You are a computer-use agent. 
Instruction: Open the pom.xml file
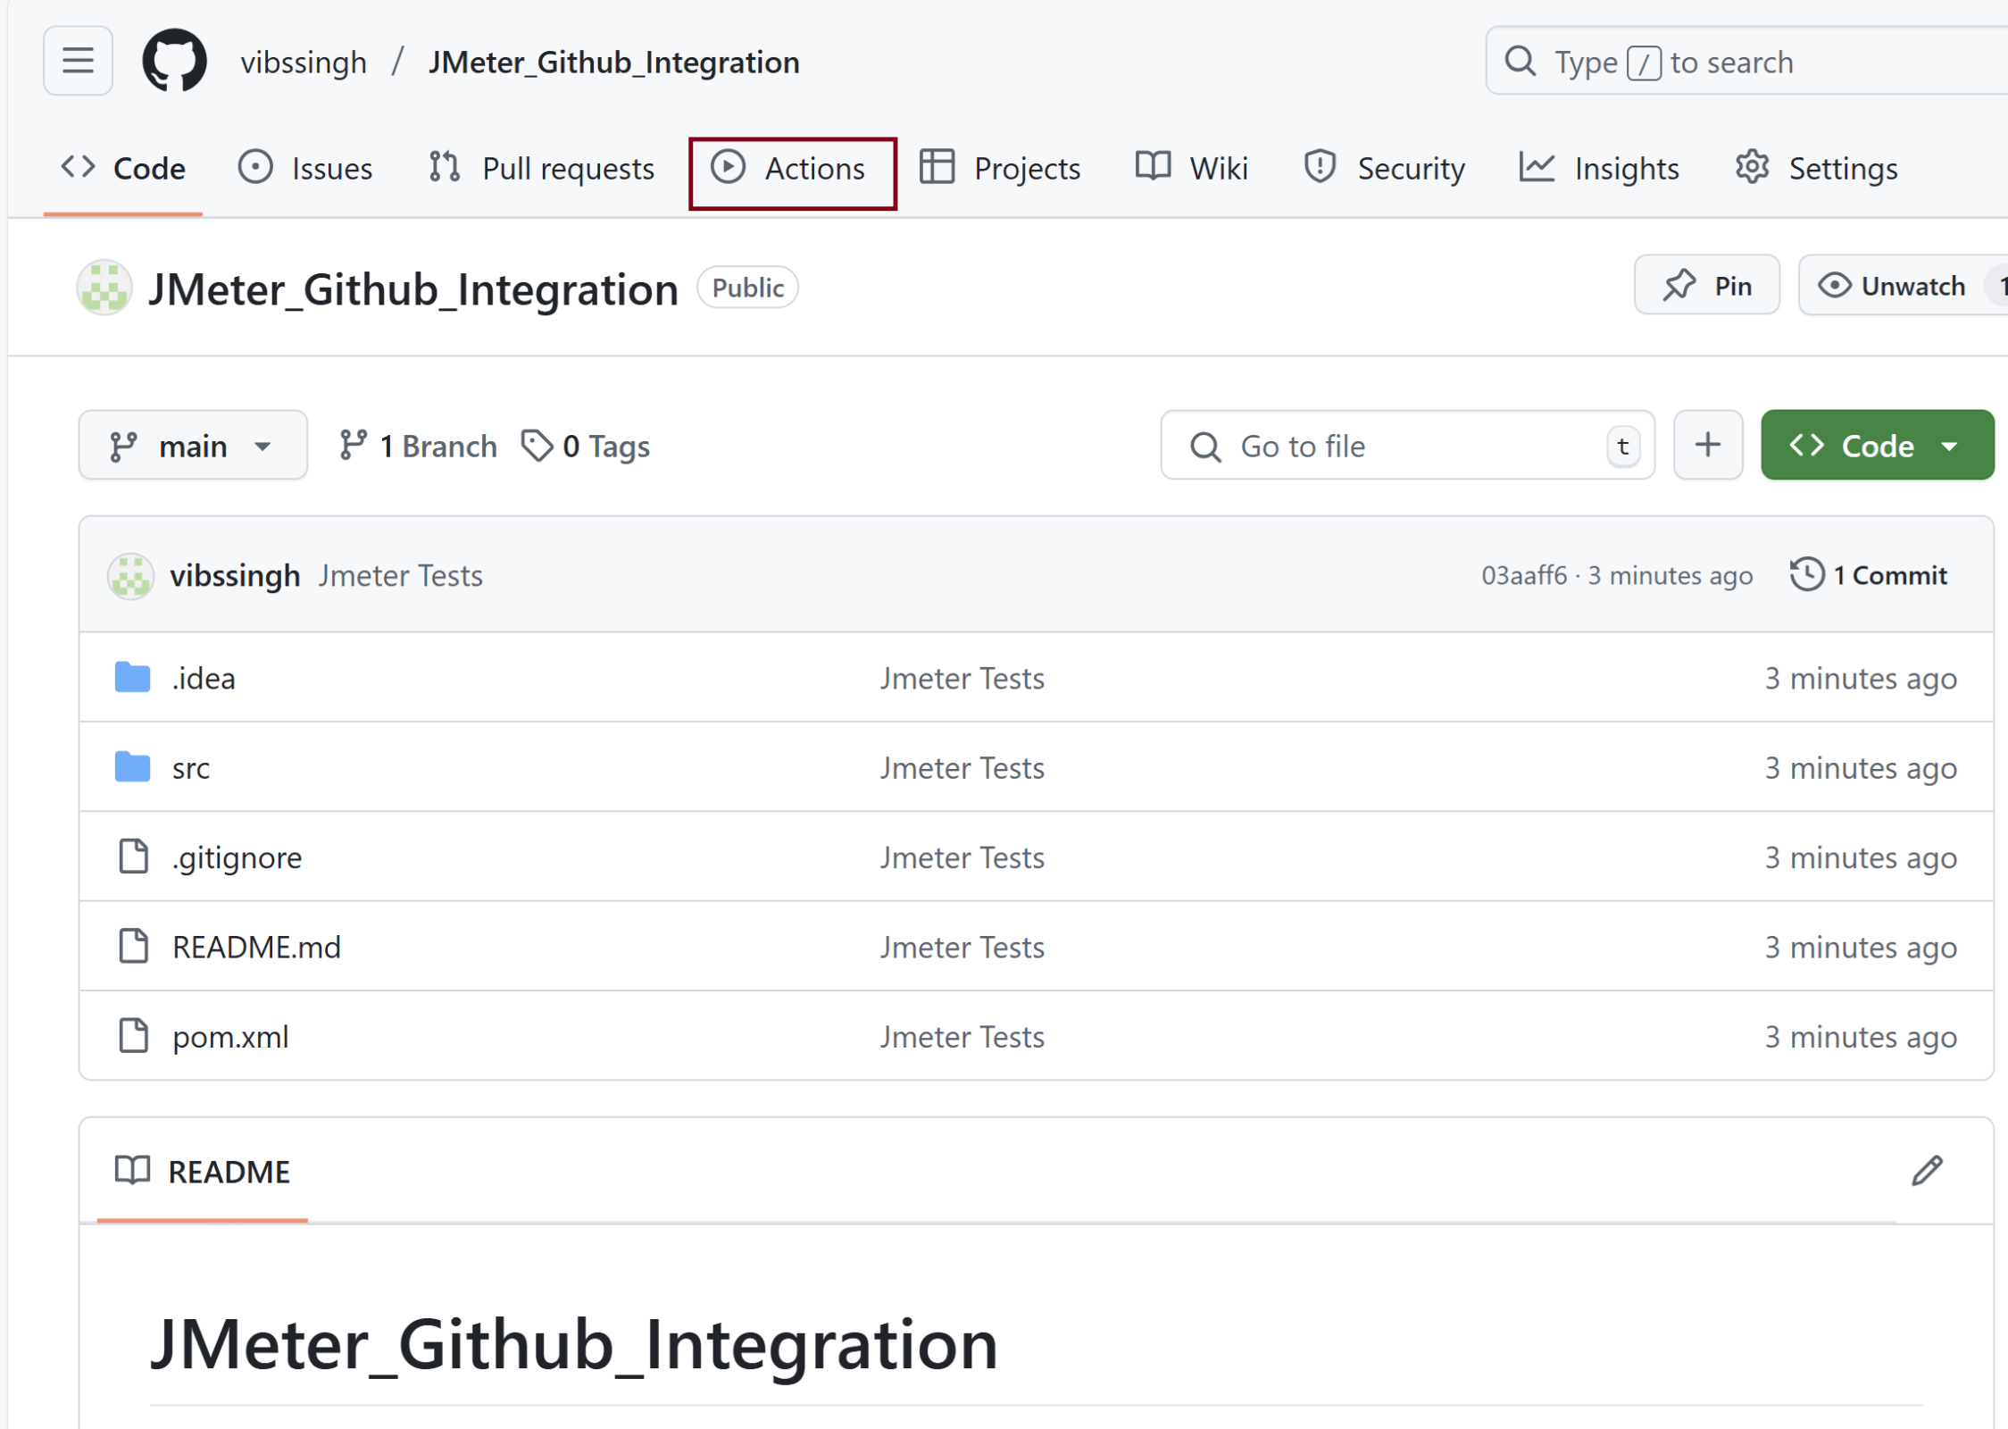click(230, 1037)
